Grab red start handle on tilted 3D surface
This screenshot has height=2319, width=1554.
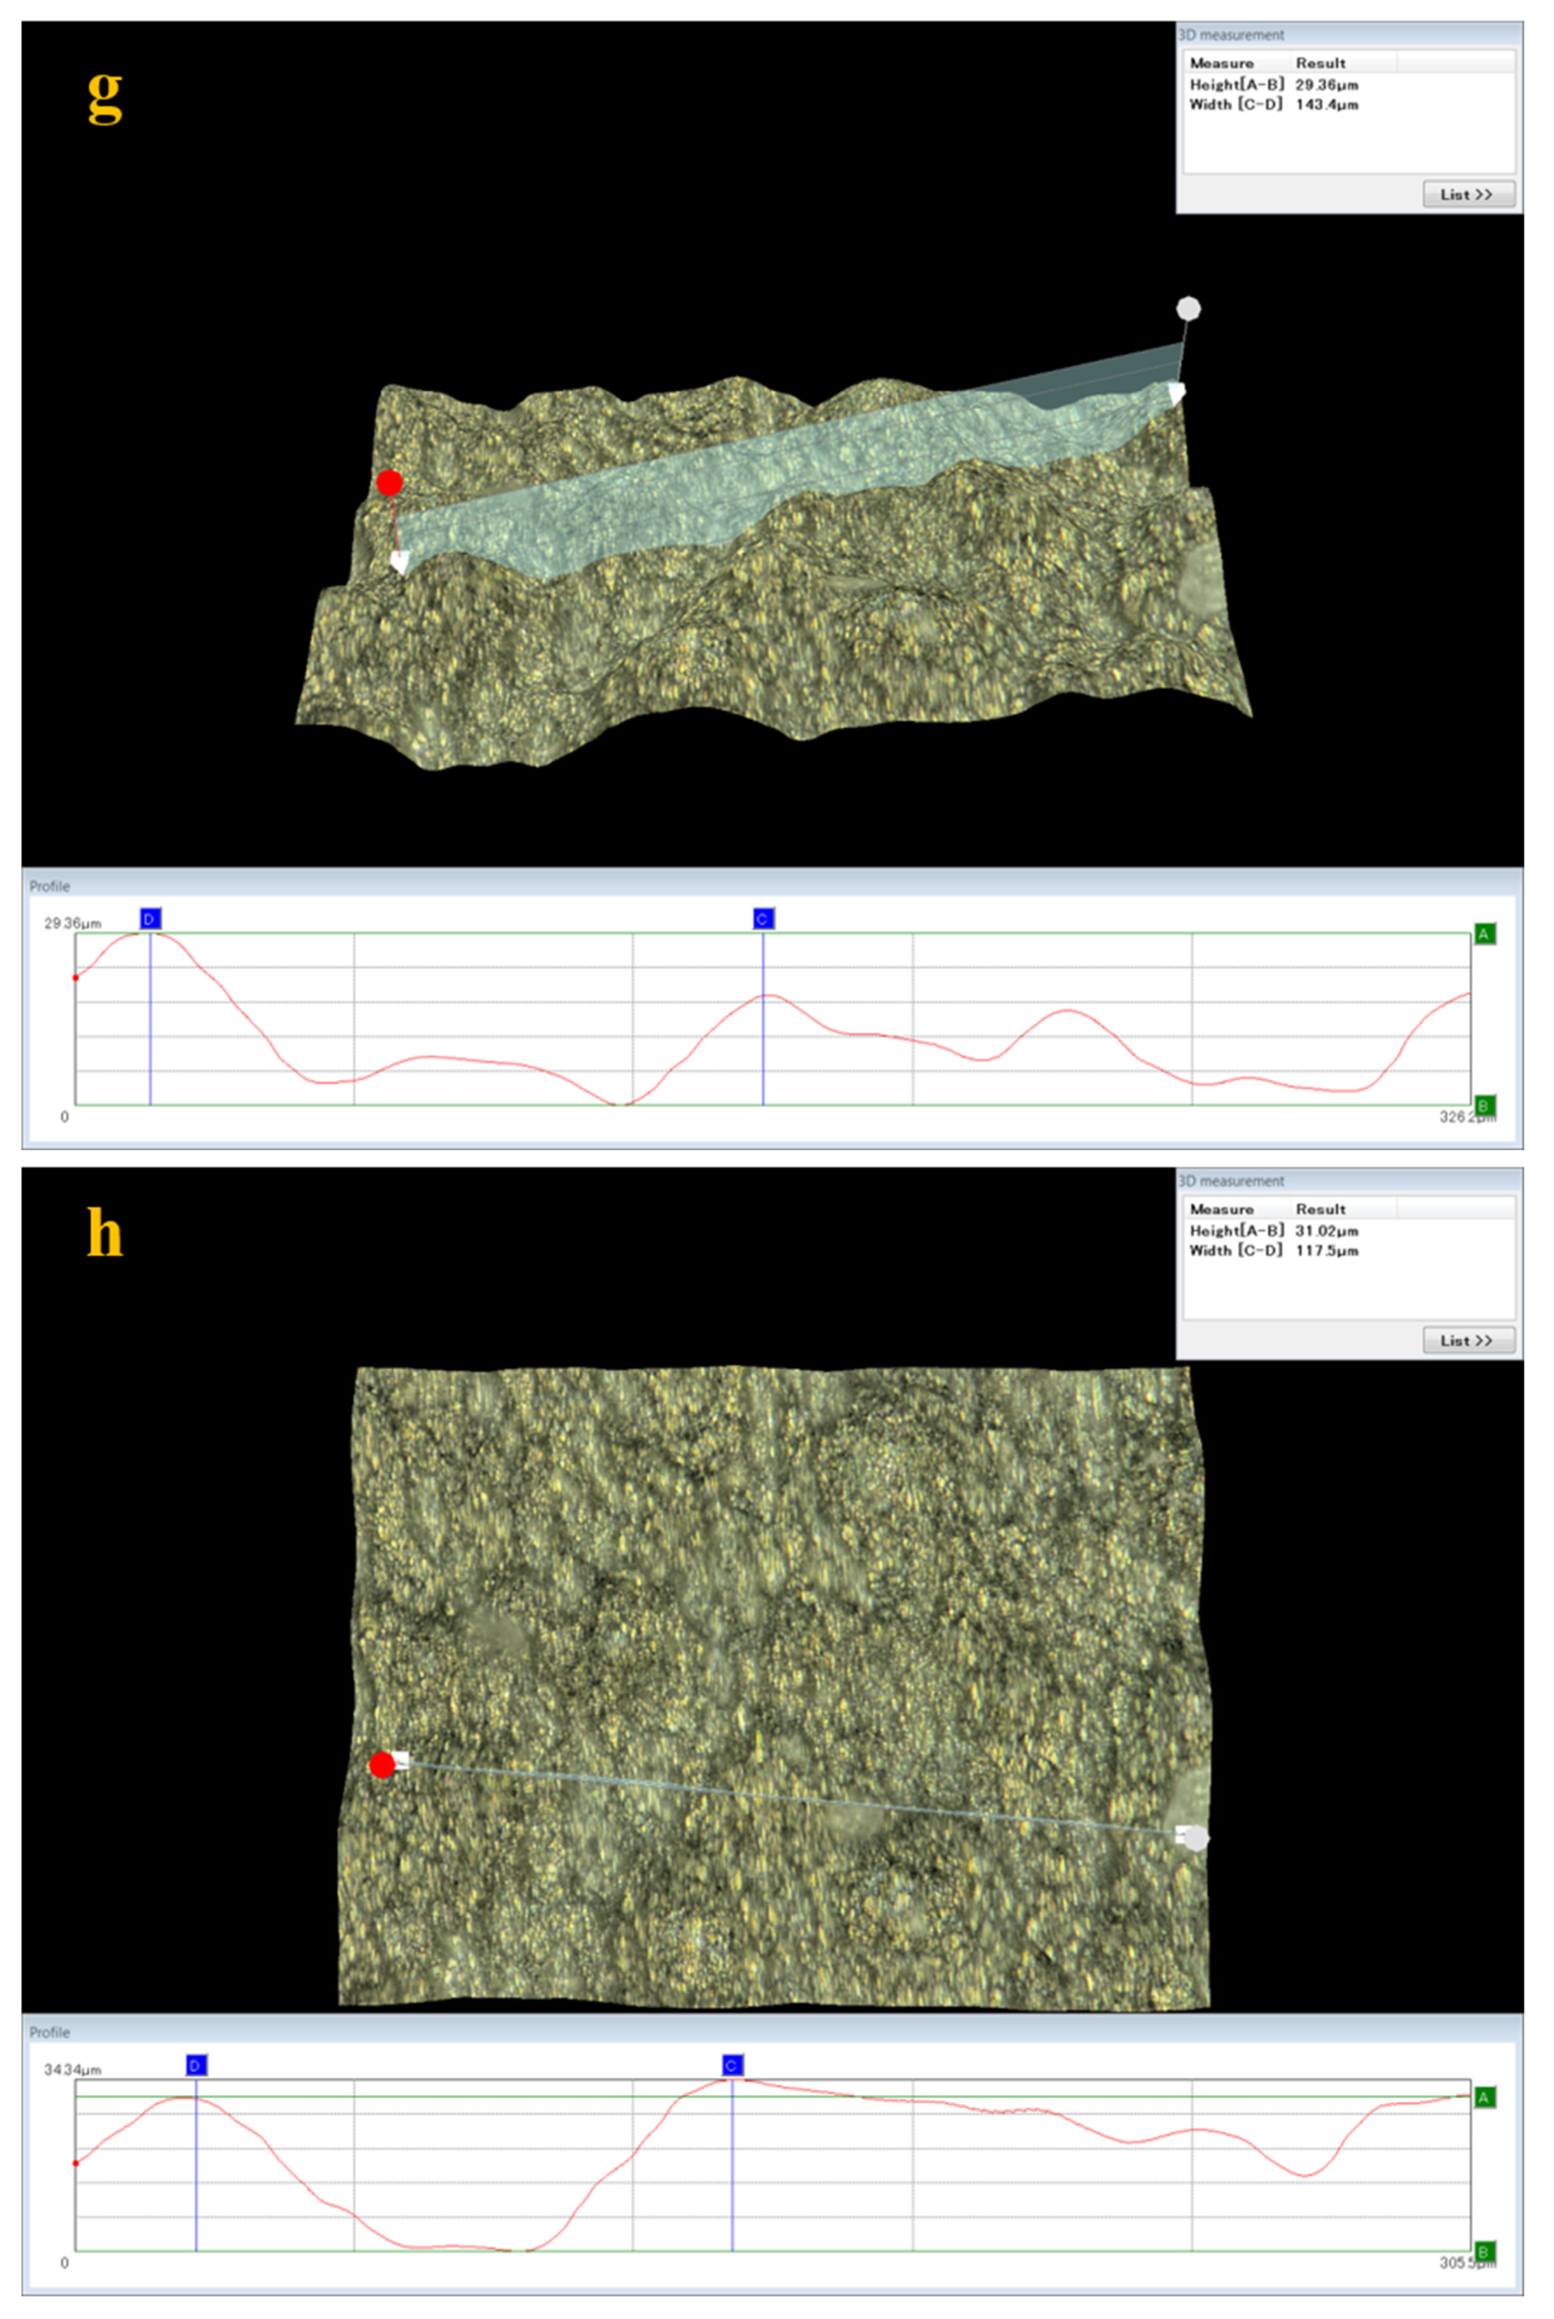[x=390, y=484]
